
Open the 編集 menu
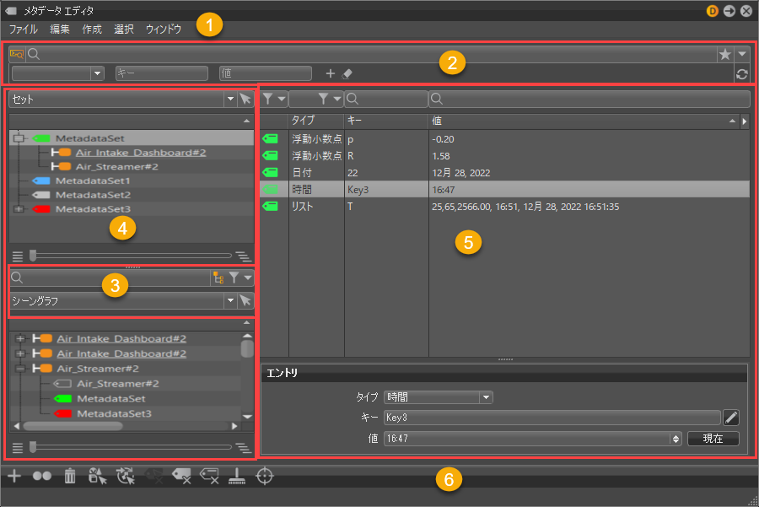60,29
